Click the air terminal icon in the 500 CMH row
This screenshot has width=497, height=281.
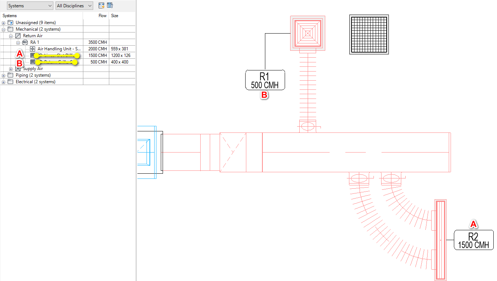(33, 62)
